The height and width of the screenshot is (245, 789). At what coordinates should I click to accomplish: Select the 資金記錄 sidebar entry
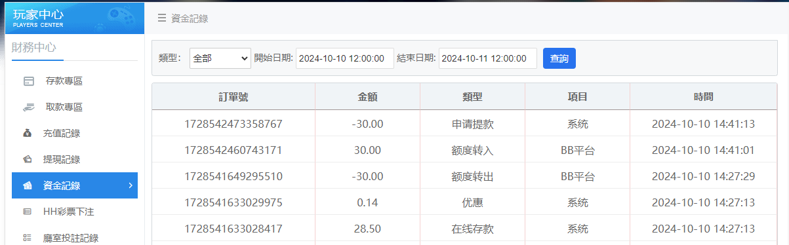click(x=75, y=185)
